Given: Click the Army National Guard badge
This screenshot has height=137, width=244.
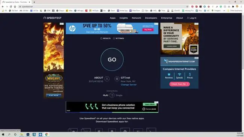Looking at the screenshot, I should click(194, 49).
